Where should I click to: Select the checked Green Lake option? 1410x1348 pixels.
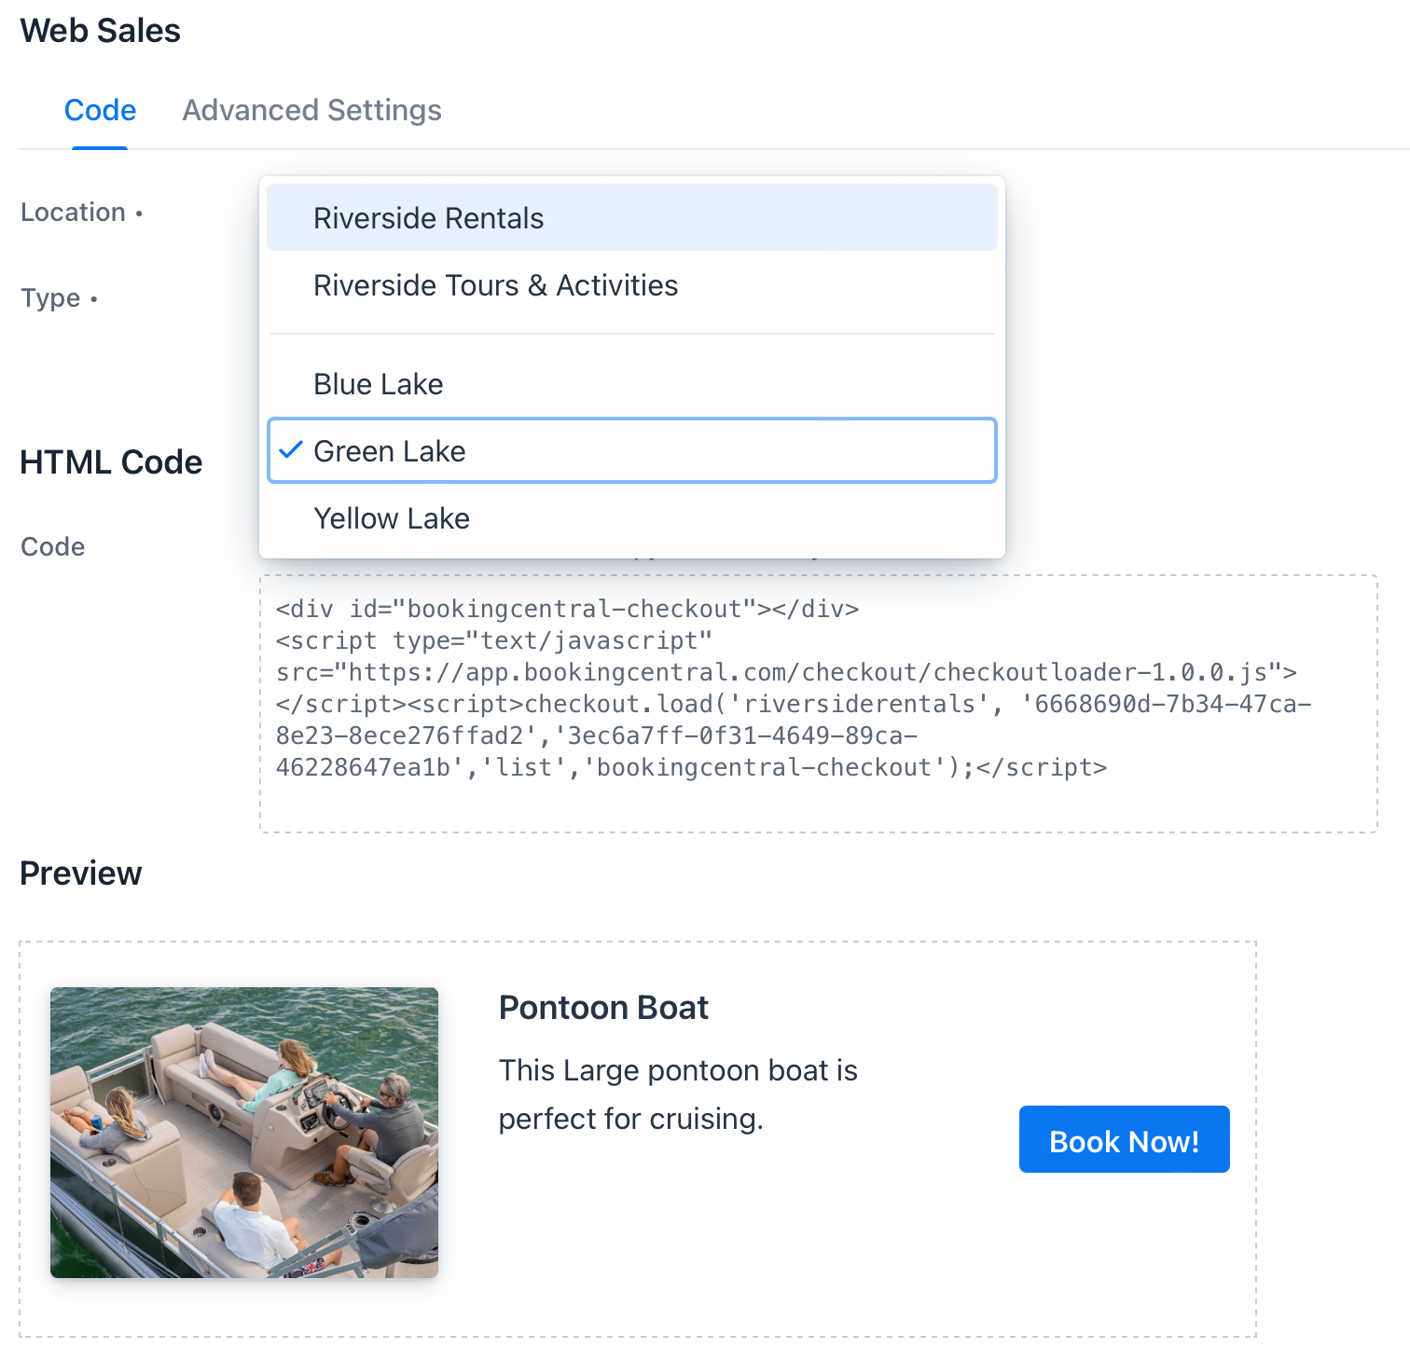point(632,451)
